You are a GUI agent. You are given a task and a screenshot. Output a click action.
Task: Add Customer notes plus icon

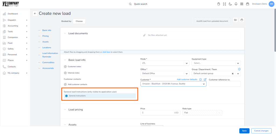pyautogui.click(x=65, y=67)
